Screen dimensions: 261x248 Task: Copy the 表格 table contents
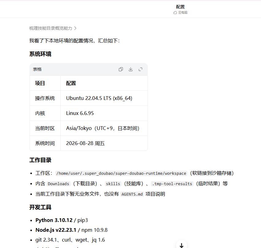(x=121, y=69)
